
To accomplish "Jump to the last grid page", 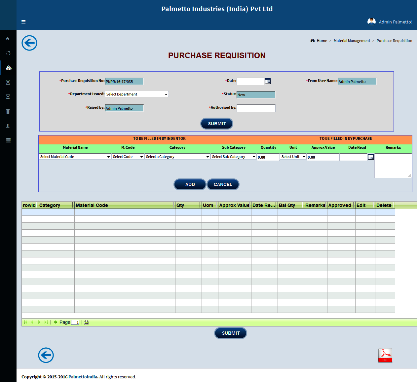I will pyautogui.click(x=46, y=322).
